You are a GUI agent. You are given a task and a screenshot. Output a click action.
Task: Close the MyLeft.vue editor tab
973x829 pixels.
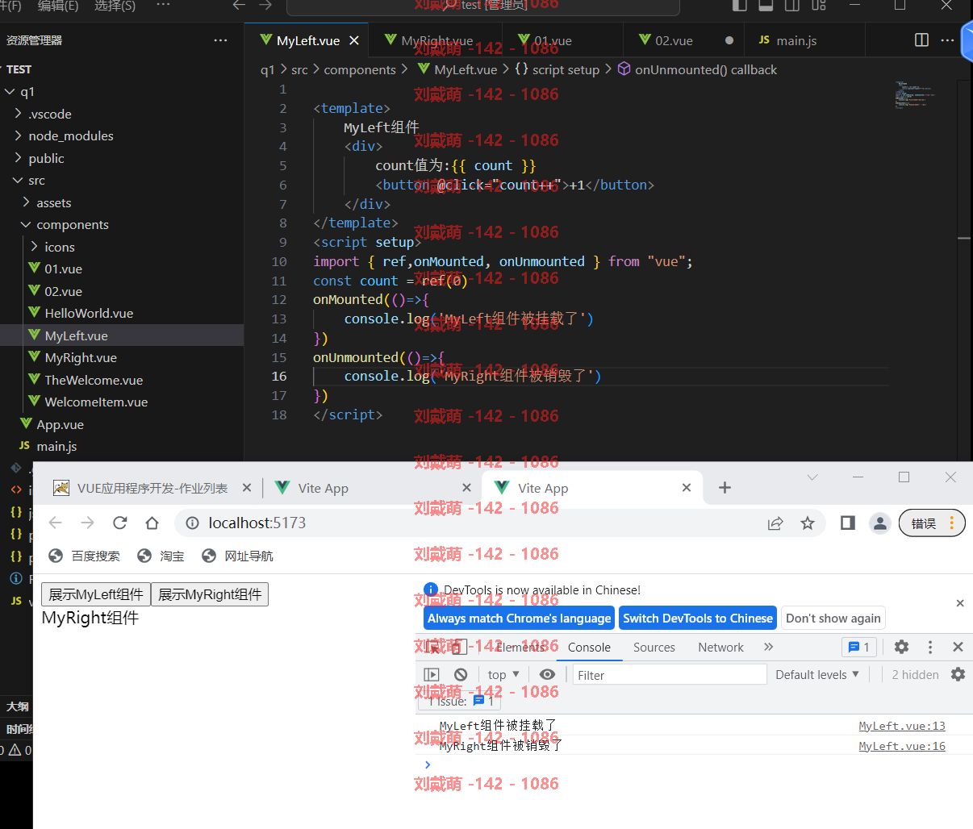[x=353, y=40]
